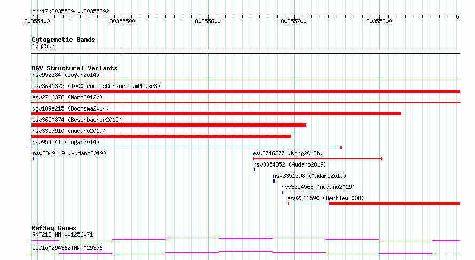Click the red bar of nsv3357910
Screen dimensions: 475x260
pos(161,136)
